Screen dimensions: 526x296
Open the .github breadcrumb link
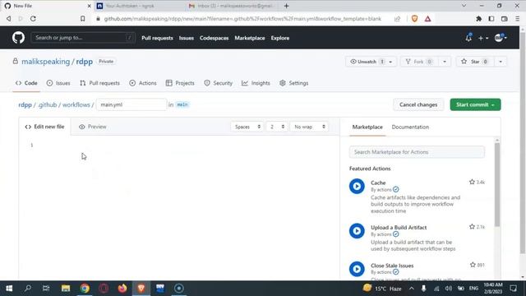pos(48,104)
